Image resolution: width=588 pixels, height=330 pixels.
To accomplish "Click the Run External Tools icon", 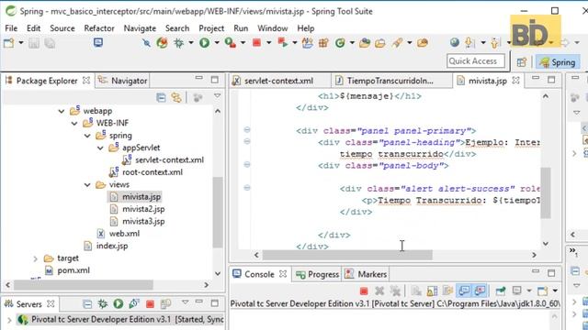I will [x=231, y=43].
